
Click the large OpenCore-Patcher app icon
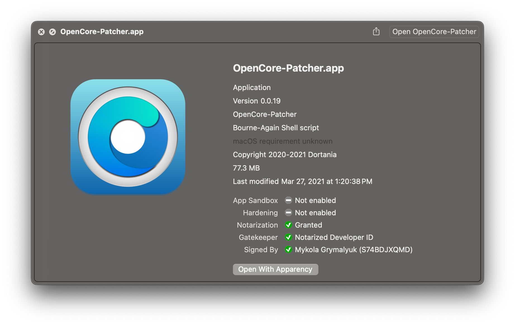[128, 137]
